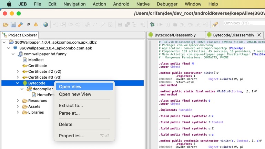The image size is (265, 149).
Task: Select Open View in context menu
Action: pos(84,87)
